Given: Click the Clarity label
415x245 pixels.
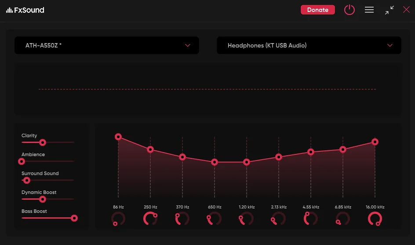Looking at the screenshot, I should (x=29, y=135).
